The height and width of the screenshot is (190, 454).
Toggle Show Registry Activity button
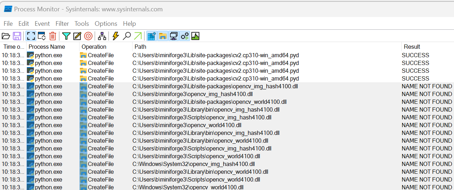(152, 36)
